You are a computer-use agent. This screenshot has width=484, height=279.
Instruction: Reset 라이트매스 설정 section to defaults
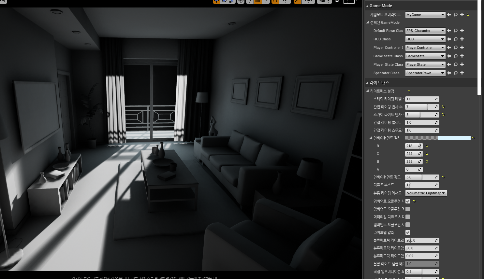pyautogui.click(x=409, y=91)
